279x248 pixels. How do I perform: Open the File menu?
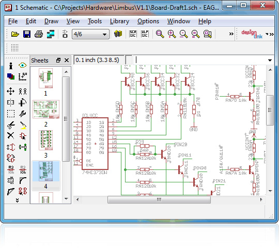(13, 21)
